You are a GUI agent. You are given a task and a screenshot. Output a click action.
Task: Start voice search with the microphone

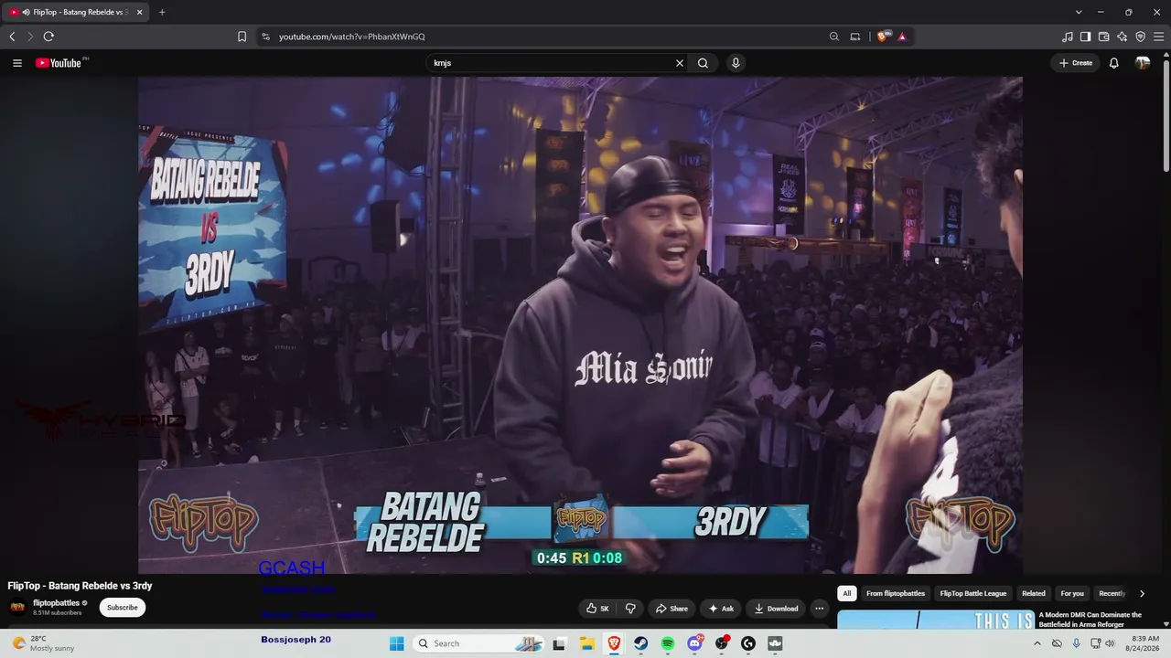[736, 63]
